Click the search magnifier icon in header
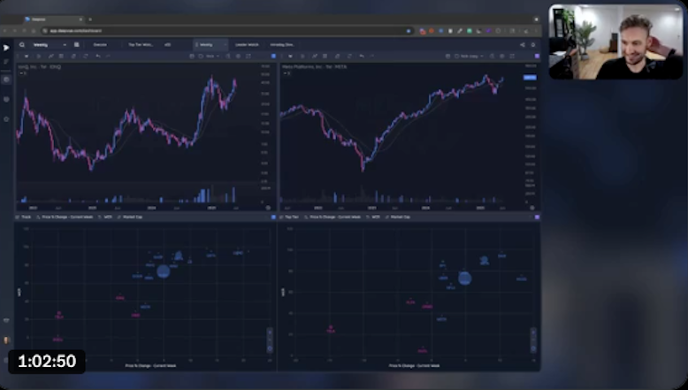Image resolution: width=688 pixels, height=390 pixels. tap(22, 44)
